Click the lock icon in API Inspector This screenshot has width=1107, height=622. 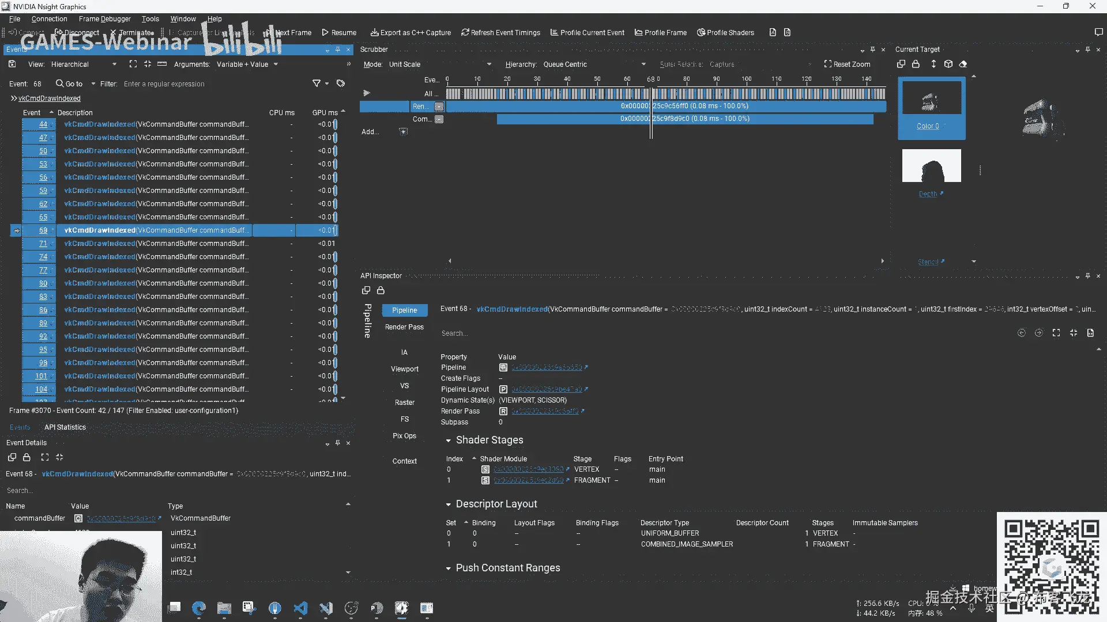pos(381,291)
